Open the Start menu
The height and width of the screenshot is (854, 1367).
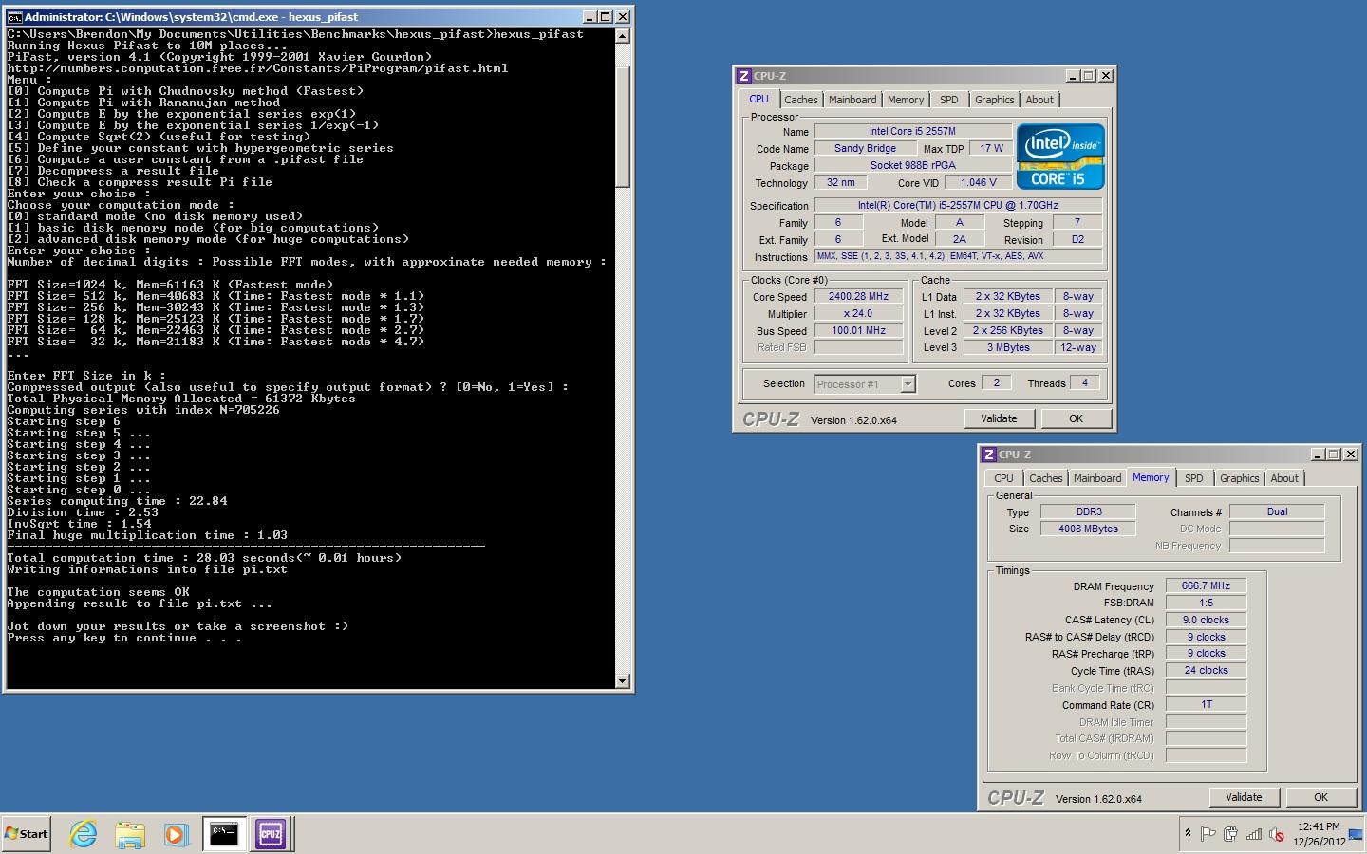tap(27, 834)
